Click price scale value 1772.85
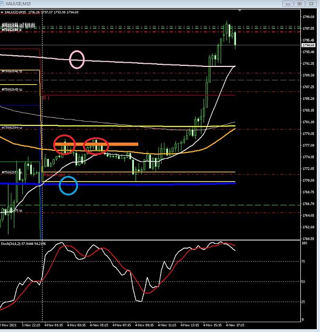The height and width of the screenshot is (332, 320). point(308,169)
